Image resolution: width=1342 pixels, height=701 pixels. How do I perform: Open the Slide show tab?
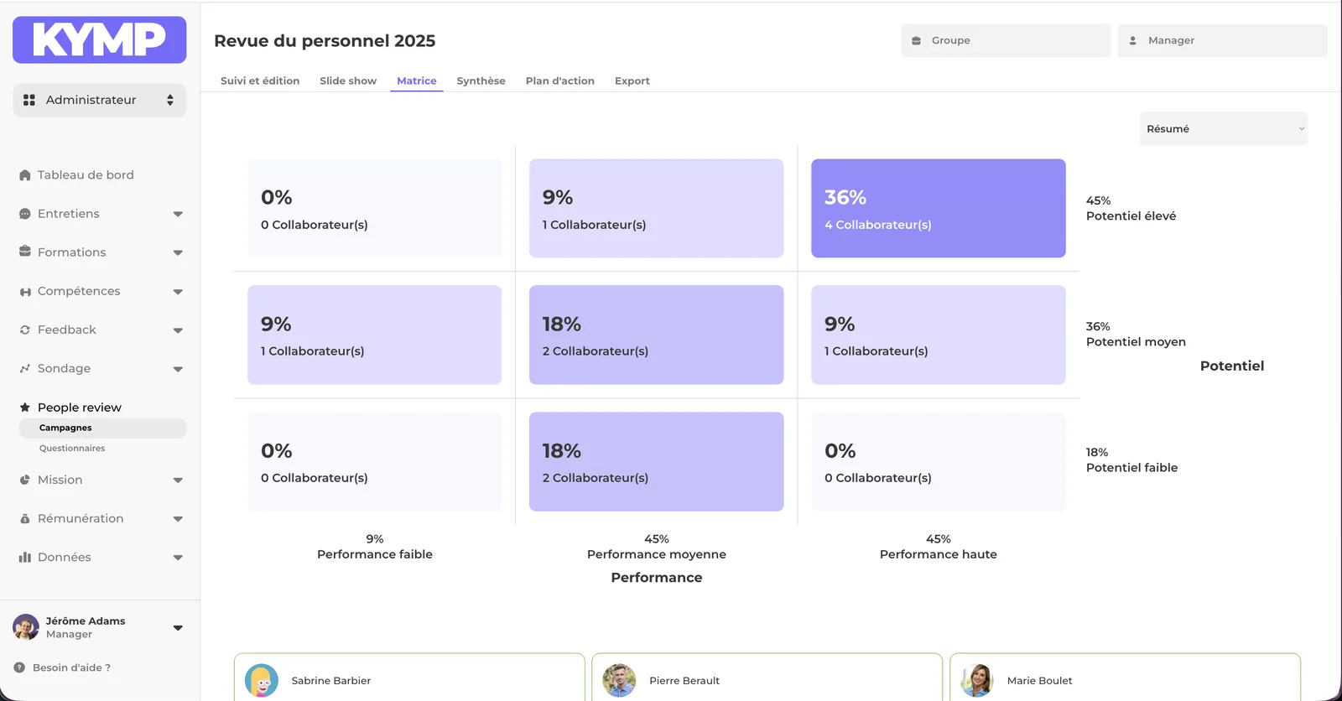(x=348, y=80)
